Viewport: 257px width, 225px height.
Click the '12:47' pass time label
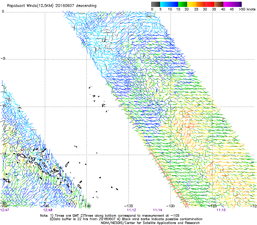click(x=5, y=210)
